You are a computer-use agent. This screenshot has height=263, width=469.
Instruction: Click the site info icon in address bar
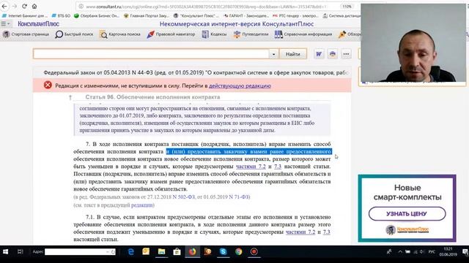click(81, 7)
